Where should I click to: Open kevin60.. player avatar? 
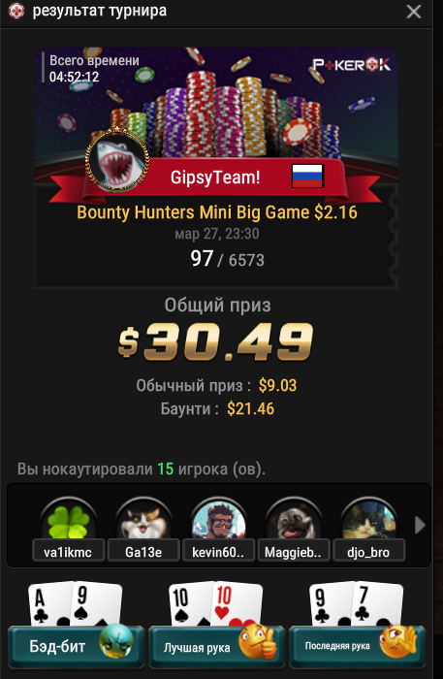218,521
